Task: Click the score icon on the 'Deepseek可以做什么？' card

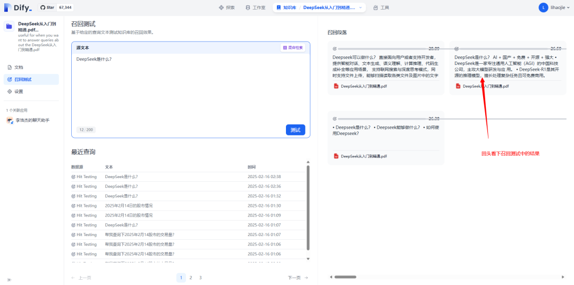Action: pyautogui.click(x=335, y=48)
